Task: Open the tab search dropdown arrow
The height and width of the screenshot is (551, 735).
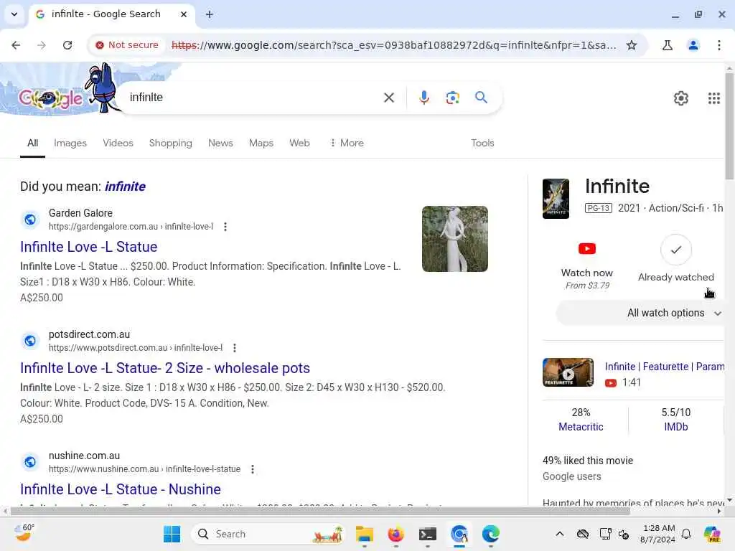Action: pos(14,14)
